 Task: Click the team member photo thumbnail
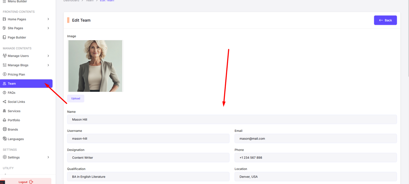click(95, 66)
